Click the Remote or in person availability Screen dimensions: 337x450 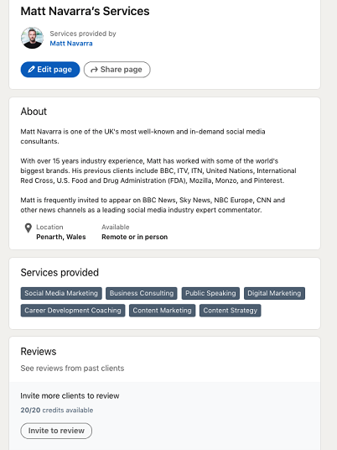pyautogui.click(x=135, y=237)
